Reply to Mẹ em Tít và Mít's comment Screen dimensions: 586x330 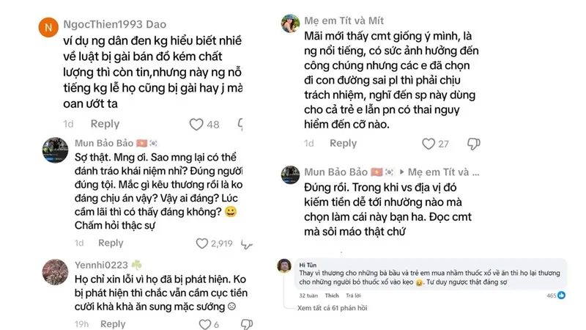(343, 144)
